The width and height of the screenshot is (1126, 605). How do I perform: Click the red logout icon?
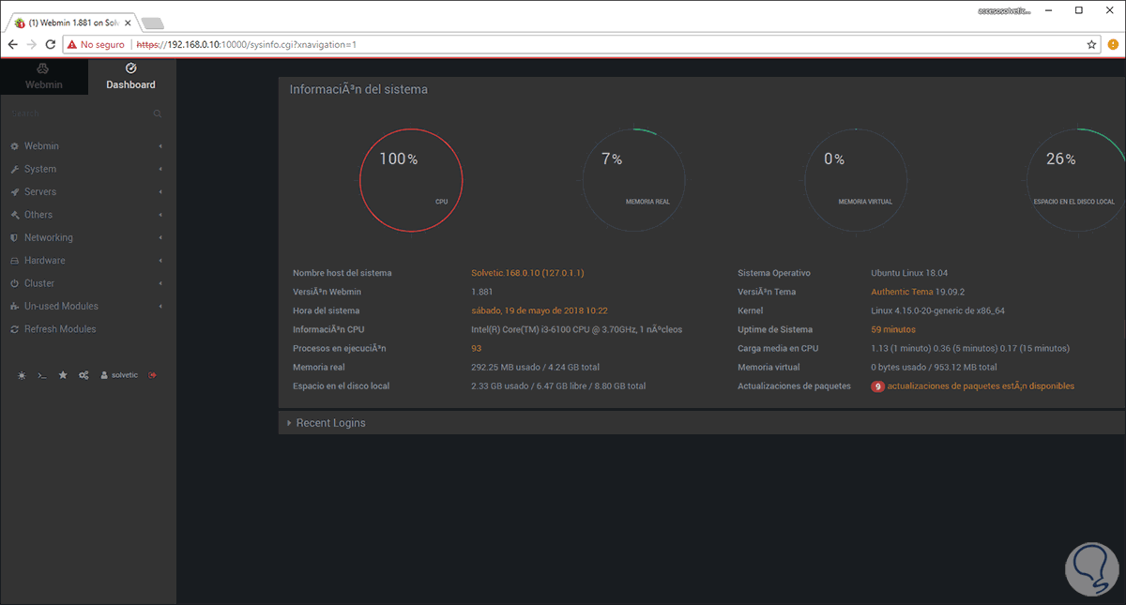click(153, 375)
